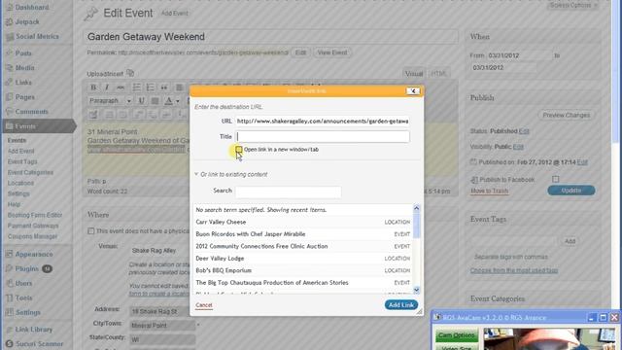
Task: Click the Add button for Event Tags
Action: click(570, 241)
